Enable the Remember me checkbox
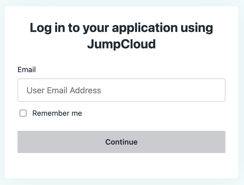Image resolution: width=244 pixels, height=185 pixels. click(23, 113)
